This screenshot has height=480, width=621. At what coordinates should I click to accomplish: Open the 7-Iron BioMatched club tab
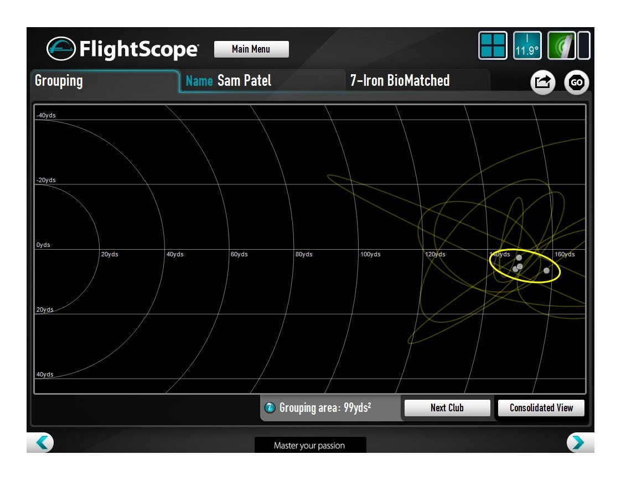click(x=417, y=81)
